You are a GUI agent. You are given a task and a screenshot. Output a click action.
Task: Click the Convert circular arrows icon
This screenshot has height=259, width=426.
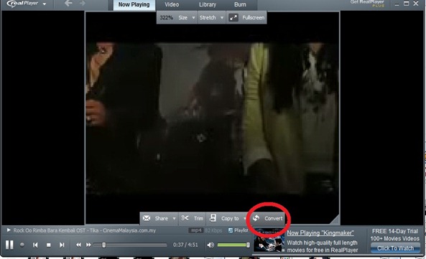[256, 218]
